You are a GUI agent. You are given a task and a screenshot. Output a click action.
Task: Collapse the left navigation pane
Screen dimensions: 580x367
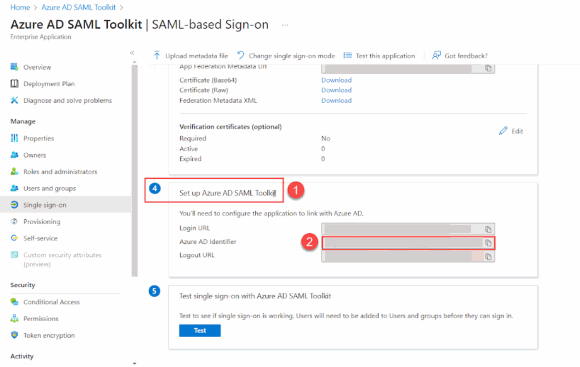point(132,53)
